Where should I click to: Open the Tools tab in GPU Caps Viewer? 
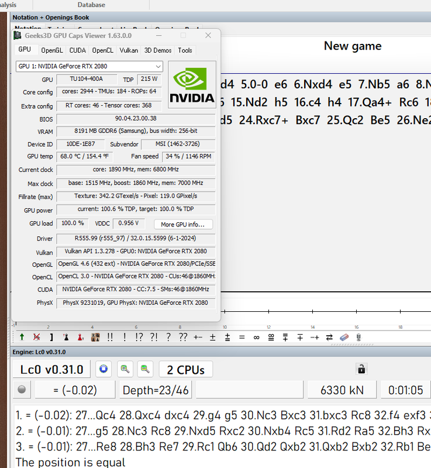click(185, 50)
